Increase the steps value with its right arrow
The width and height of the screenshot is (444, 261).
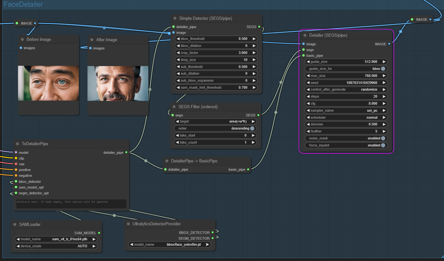pyautogui.click(x=384, y=96)
